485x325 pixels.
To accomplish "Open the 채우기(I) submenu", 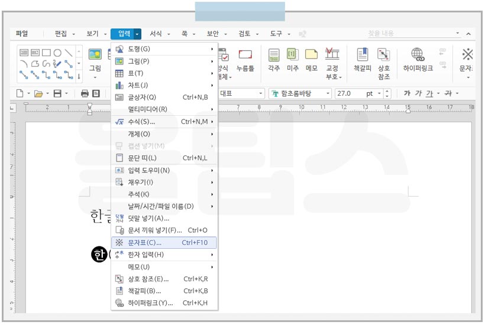I will pos(164,182).
